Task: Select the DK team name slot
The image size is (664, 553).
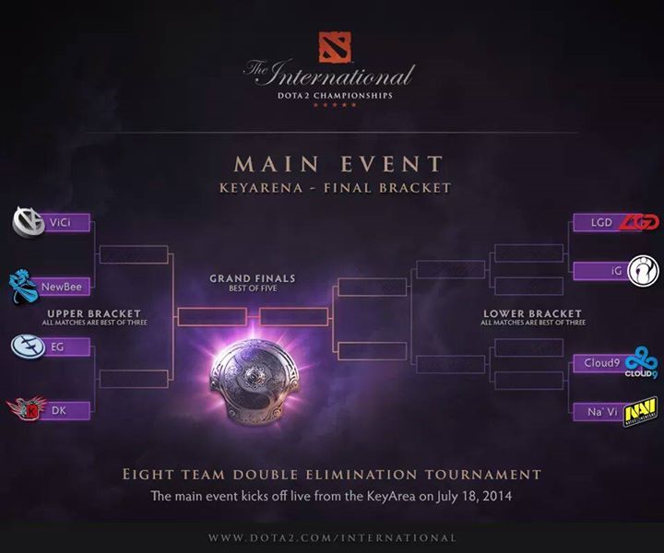Action: tap(65, 409)
